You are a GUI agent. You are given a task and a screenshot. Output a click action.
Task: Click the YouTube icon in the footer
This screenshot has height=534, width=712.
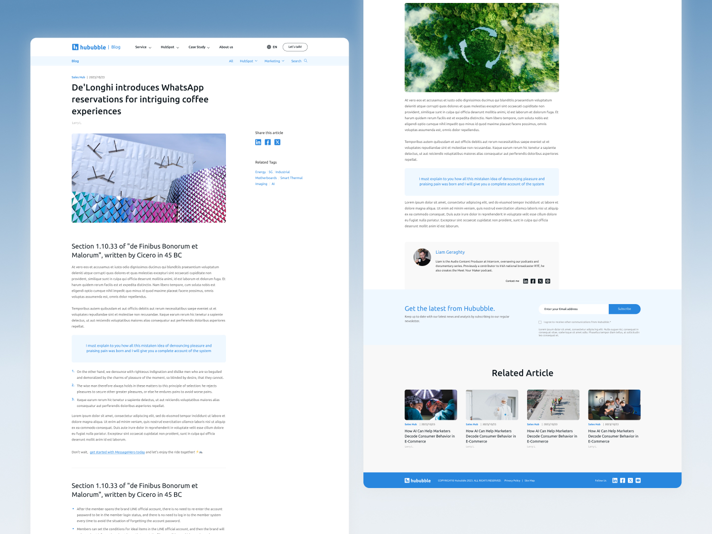(638, 481)
